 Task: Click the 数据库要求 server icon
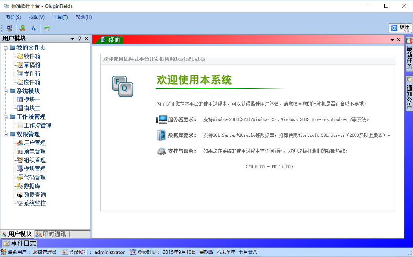161,135
